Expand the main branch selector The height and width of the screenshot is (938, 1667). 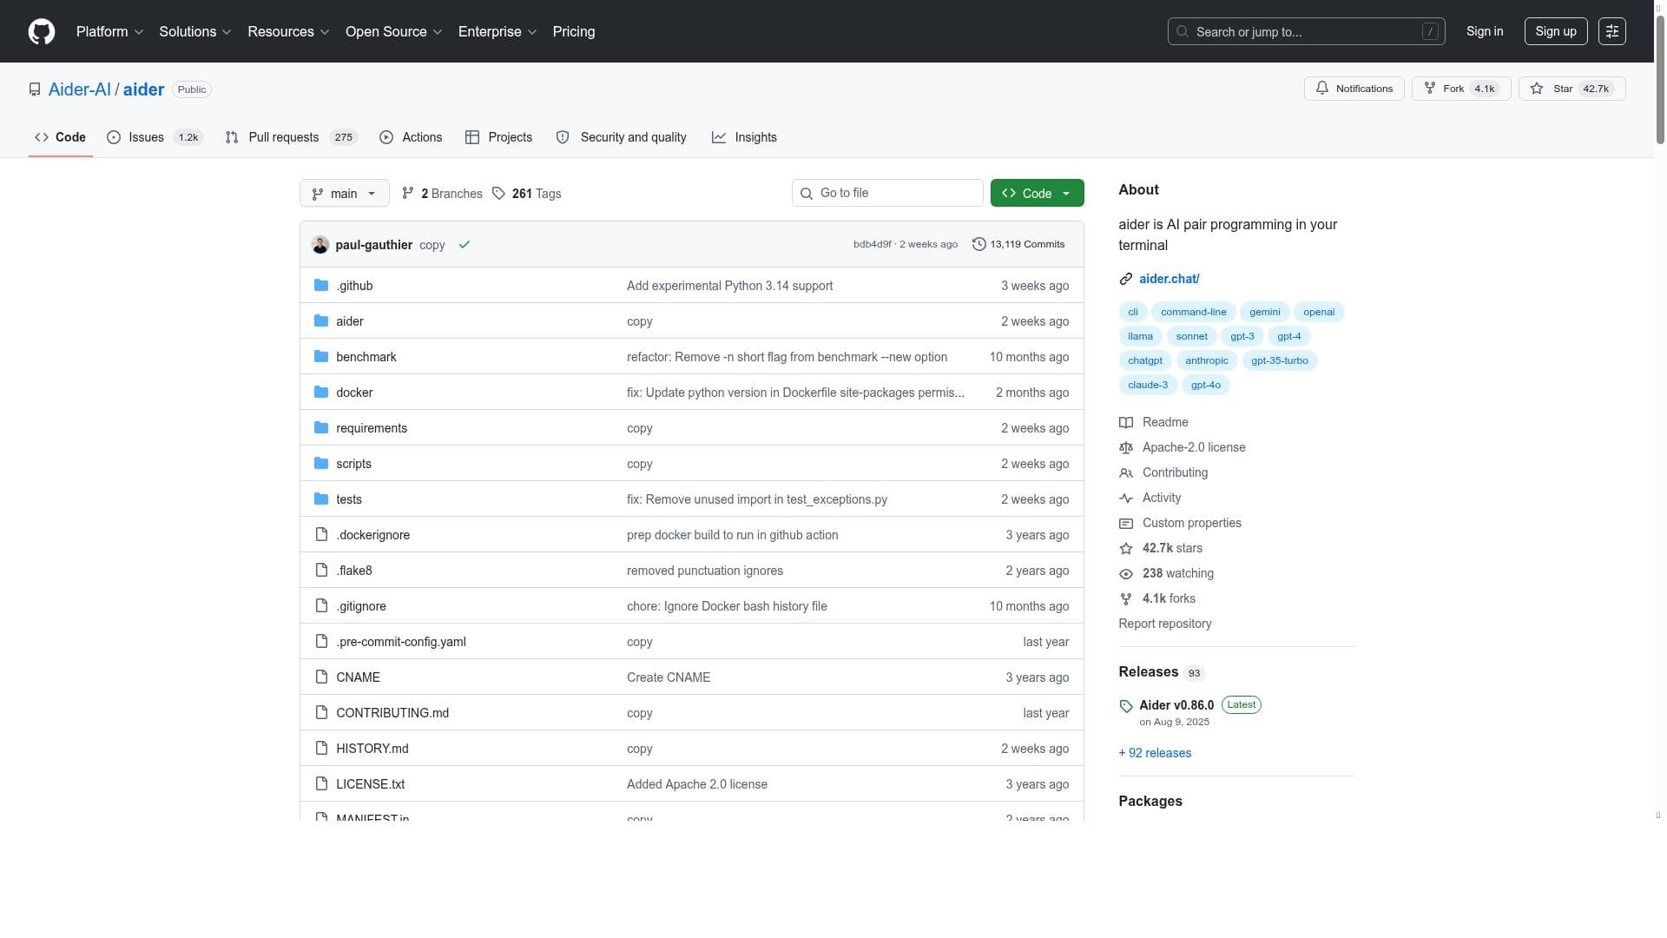coord(344,194)
